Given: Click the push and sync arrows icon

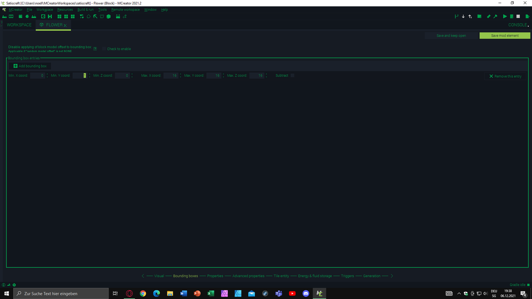Looking at the screenshot, I should [x=470, y=17].
